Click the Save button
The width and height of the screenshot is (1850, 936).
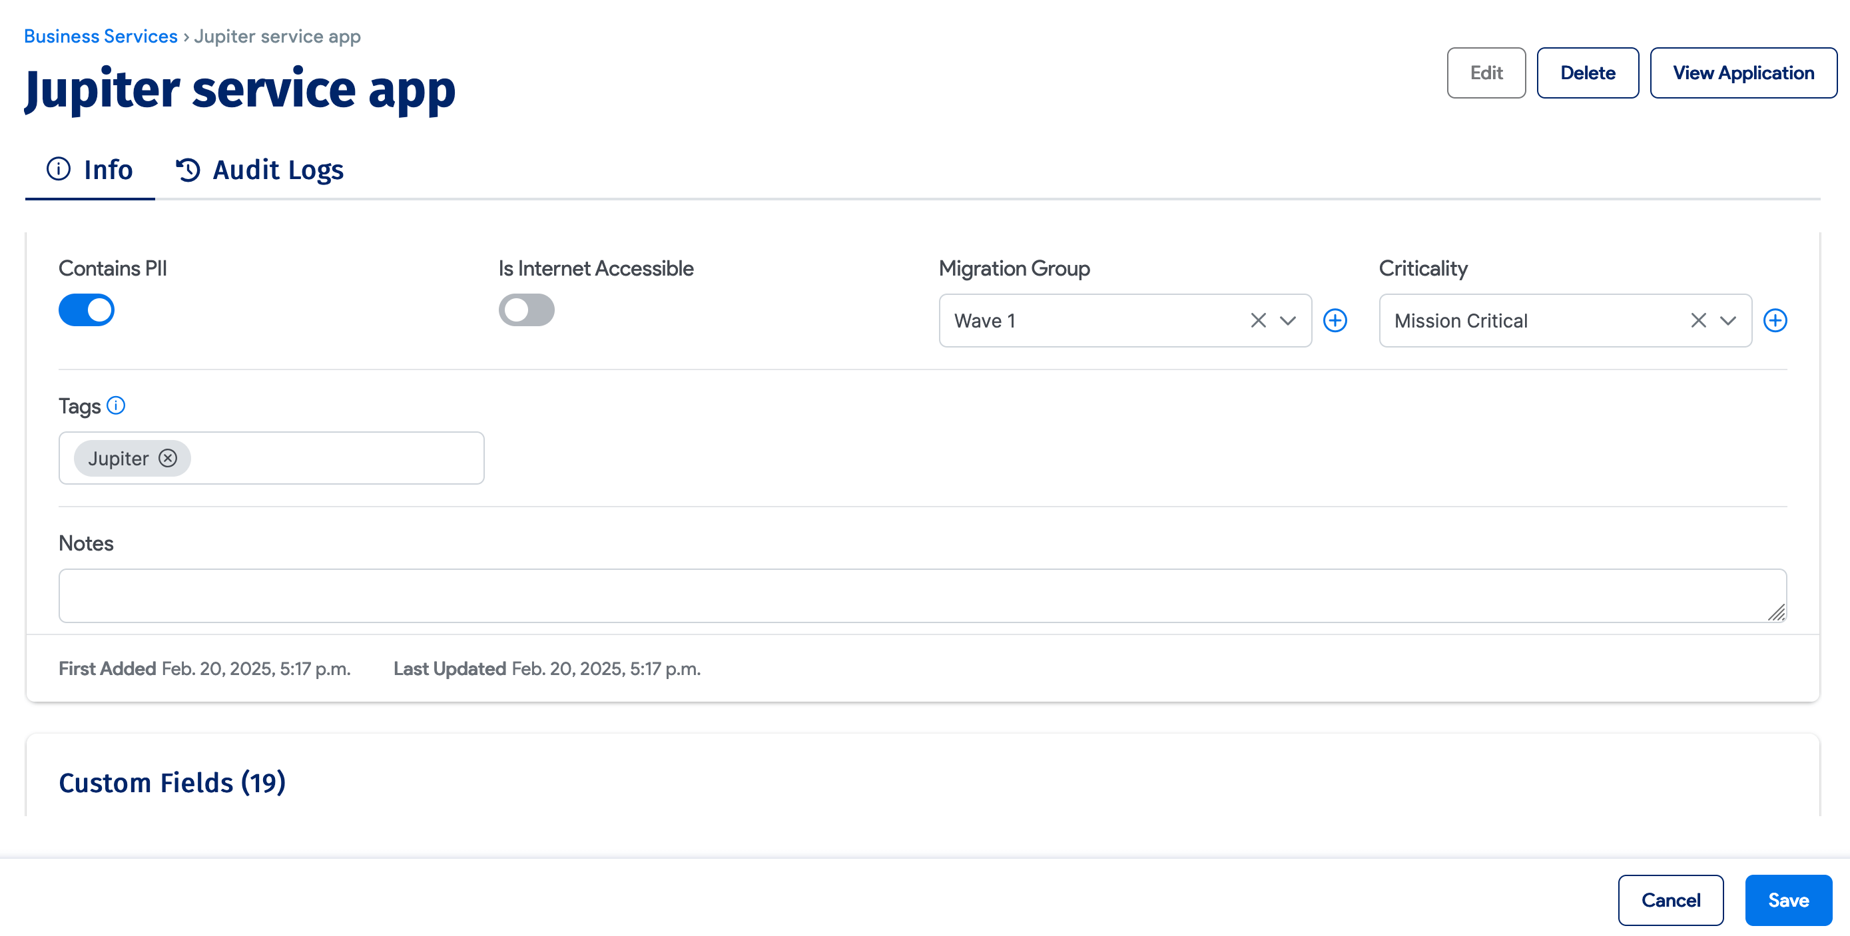(x=1787, y=899)
